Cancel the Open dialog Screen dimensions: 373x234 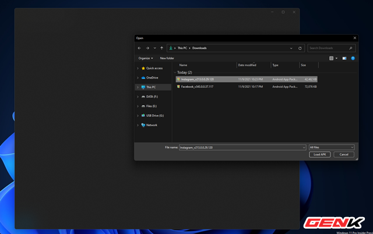344,154
